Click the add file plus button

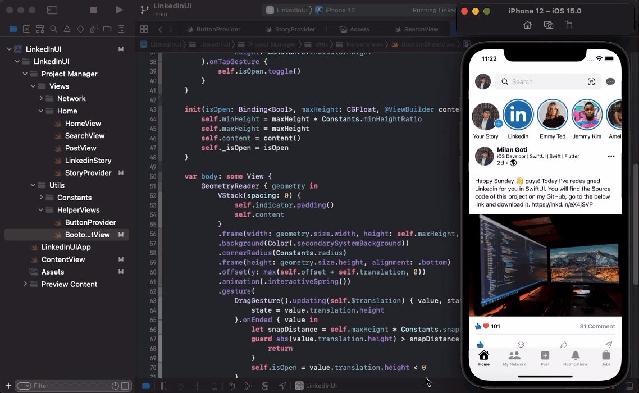point(8,386)
